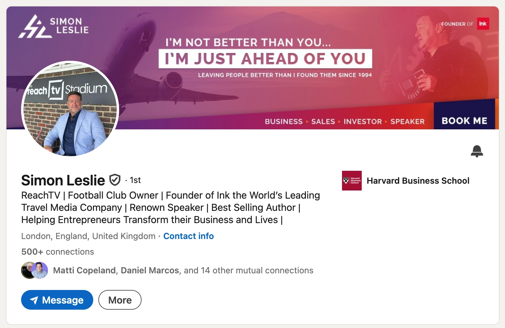
Task: Click the Simon Leslie name heading
Action: [x=63, y=180]
